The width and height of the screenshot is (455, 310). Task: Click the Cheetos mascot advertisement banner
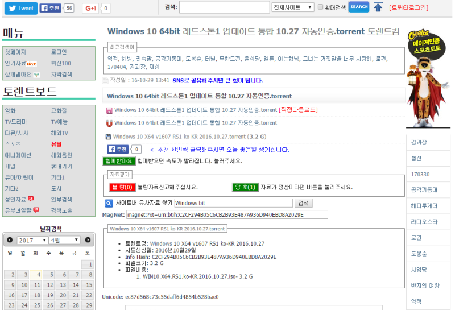click(428, 78)
